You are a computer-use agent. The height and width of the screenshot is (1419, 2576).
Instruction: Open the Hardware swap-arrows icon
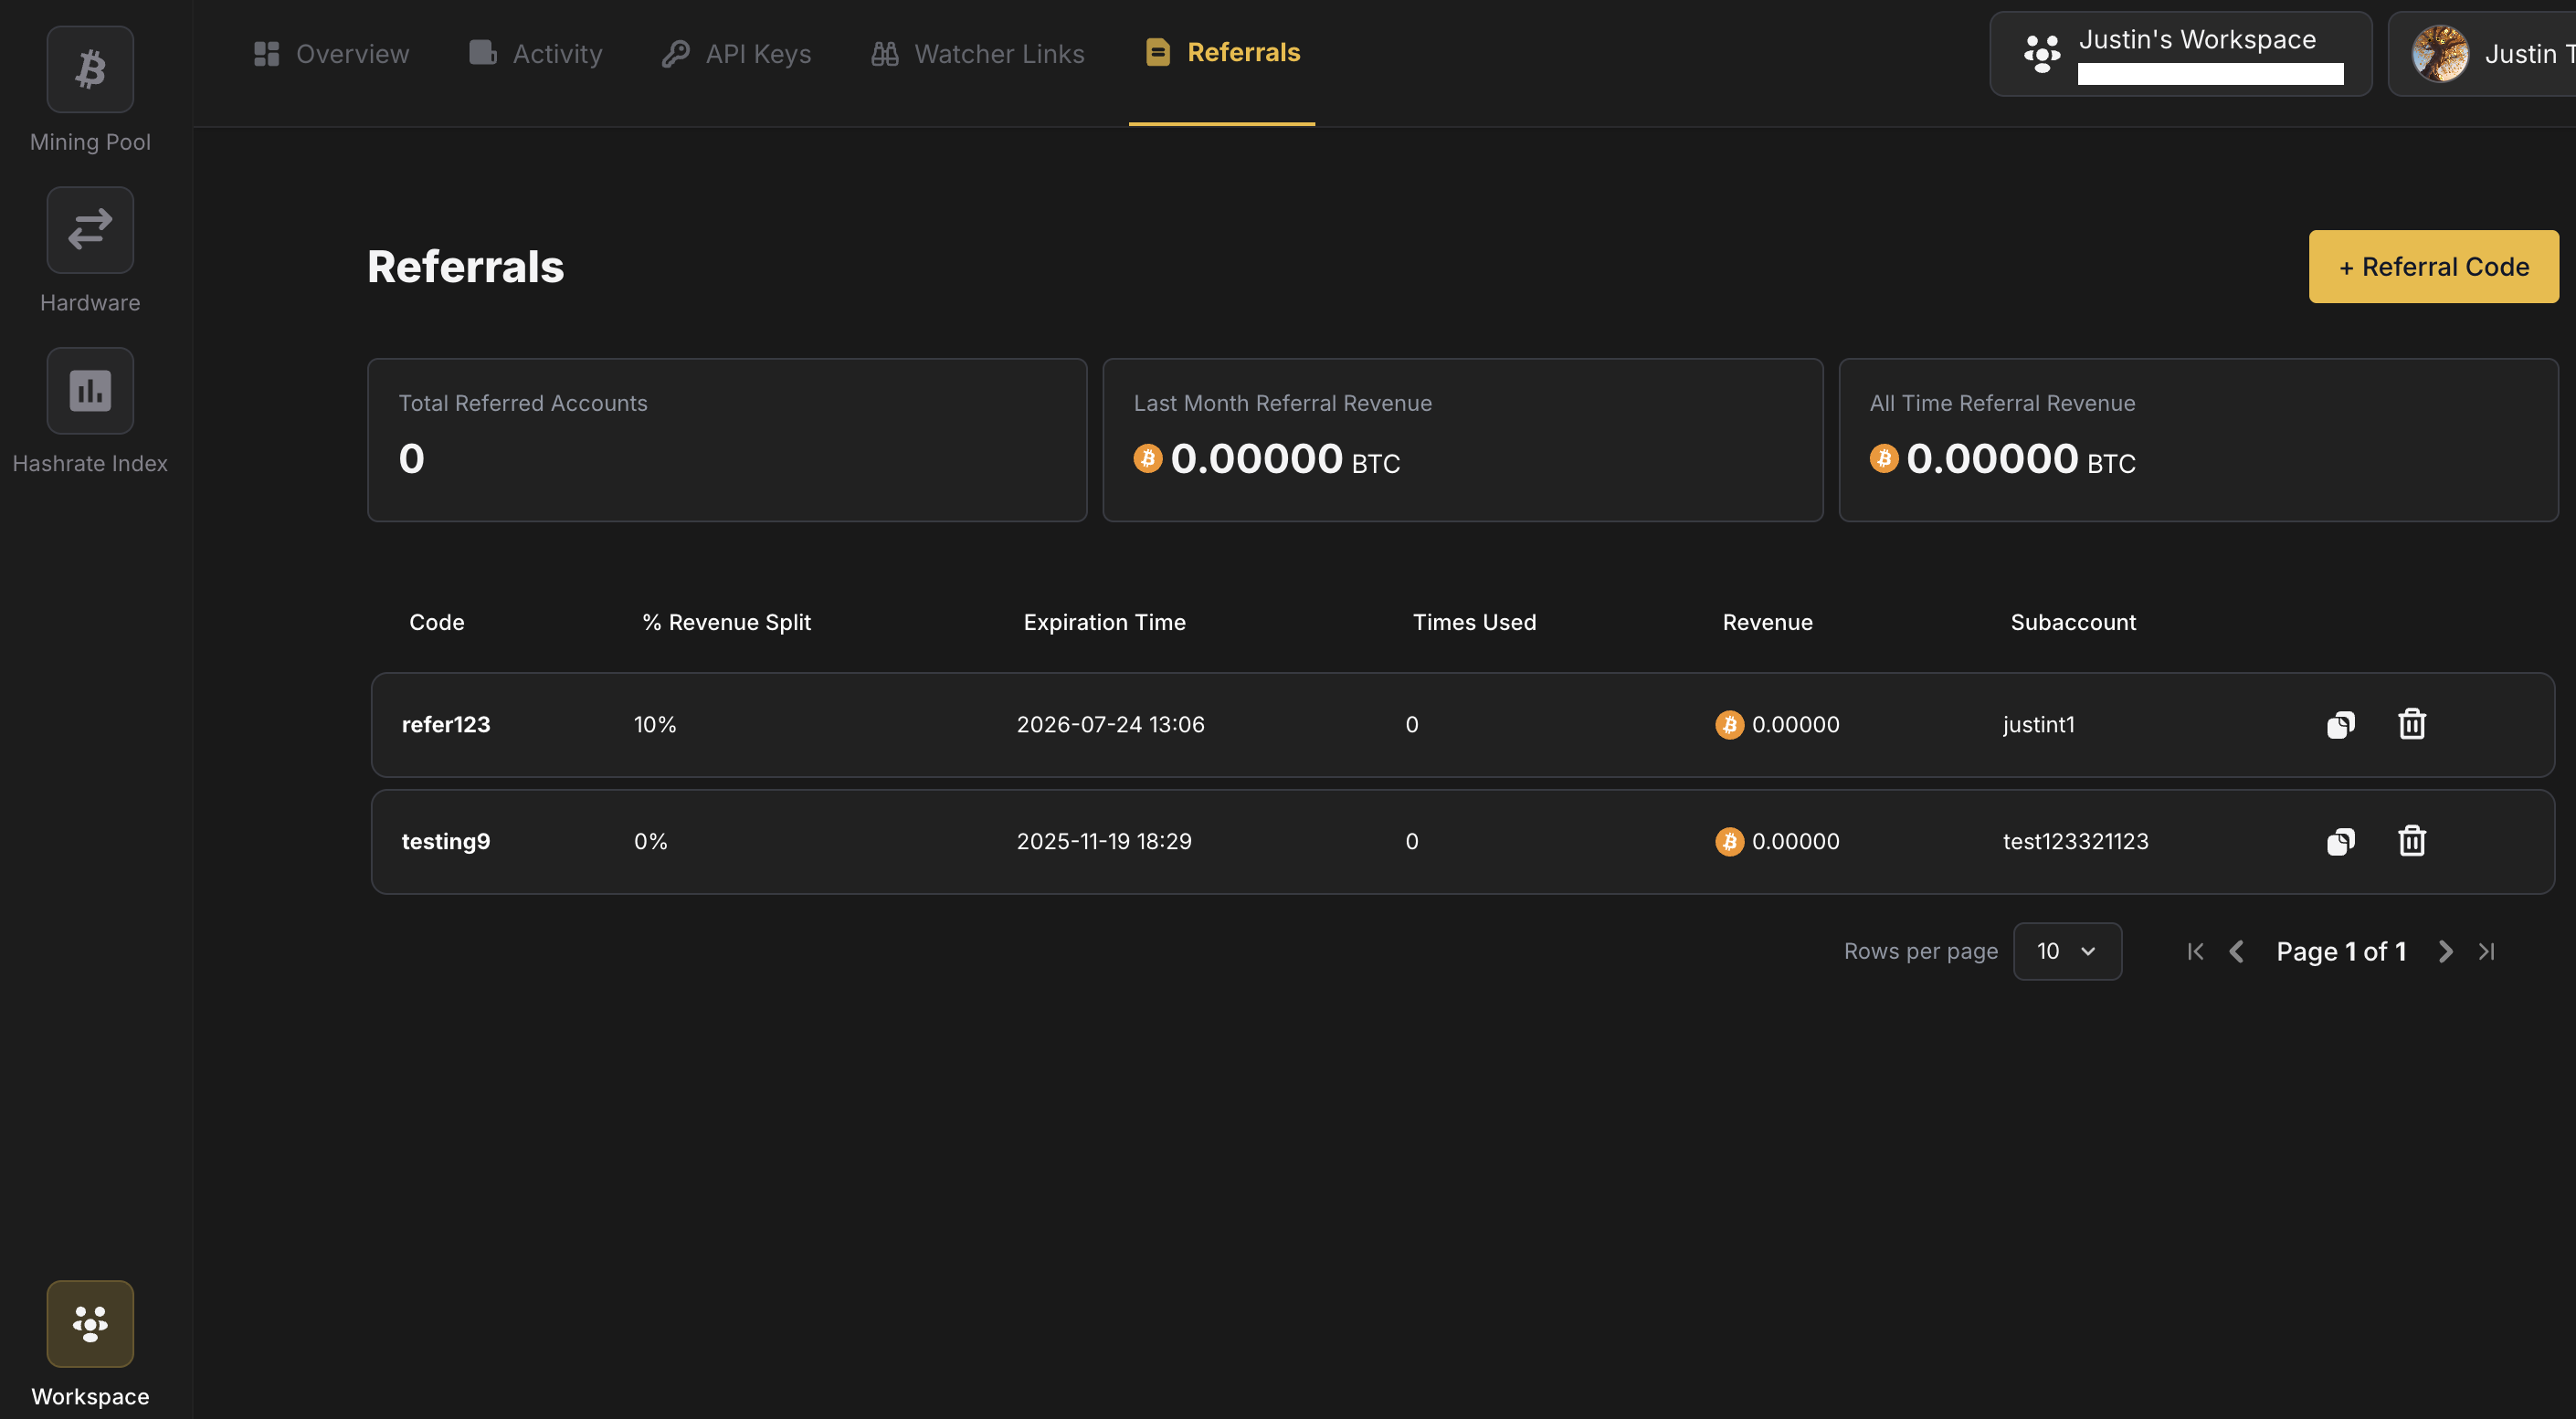coord(90,230)
